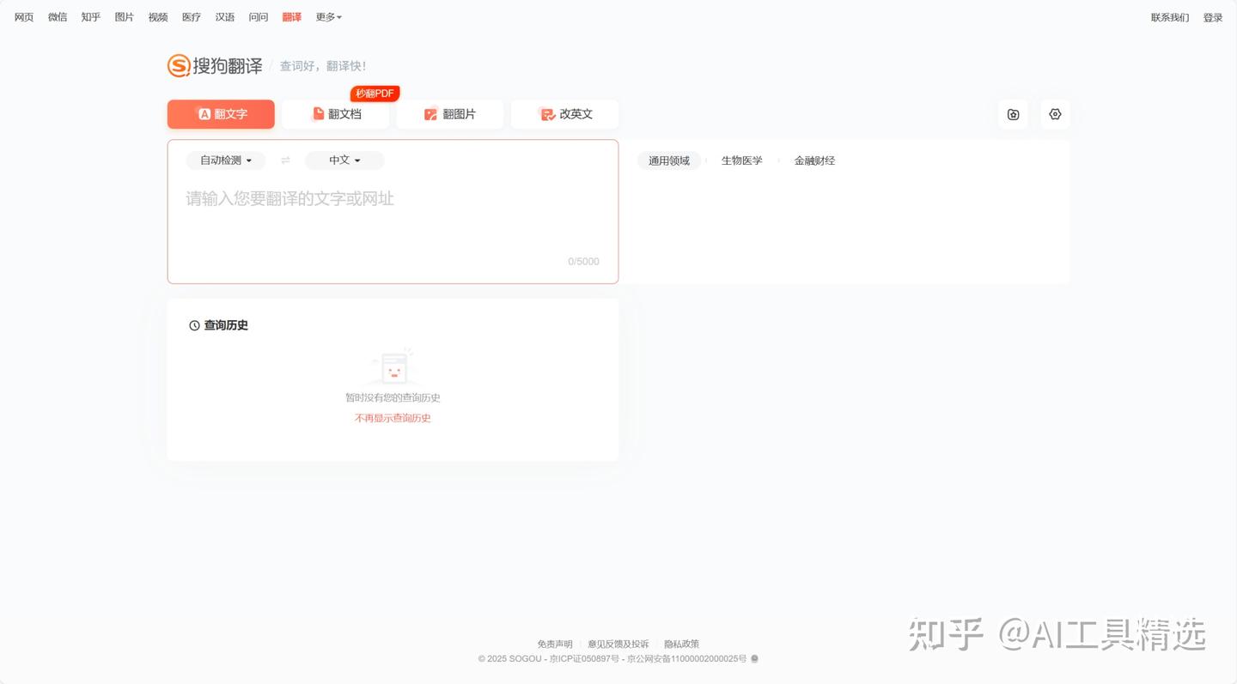This screenshot has height=684, width=1237.
Task: Click the 秒翻PDF badge
Action: coord(375,94)
